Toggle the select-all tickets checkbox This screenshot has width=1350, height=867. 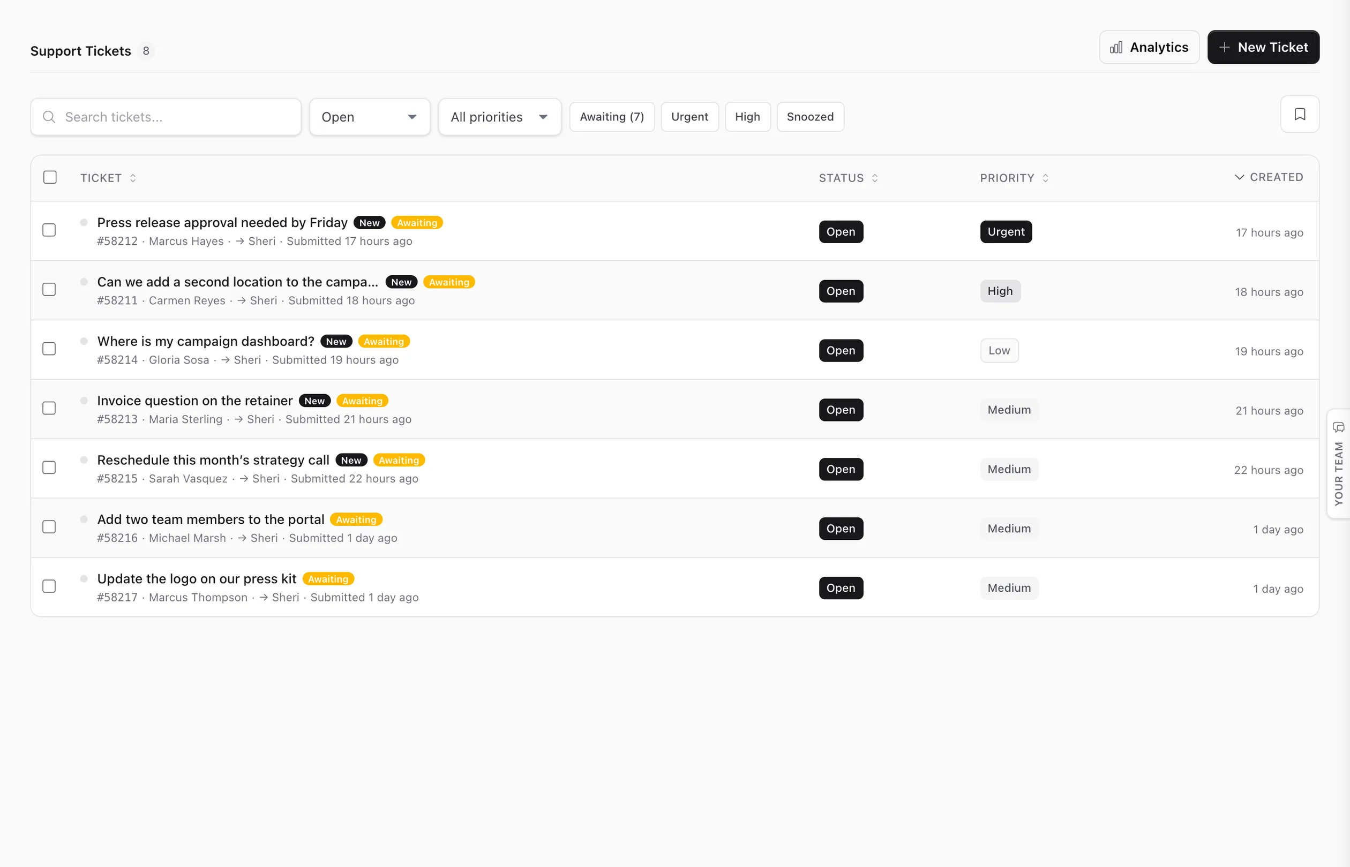click(50, 177)
